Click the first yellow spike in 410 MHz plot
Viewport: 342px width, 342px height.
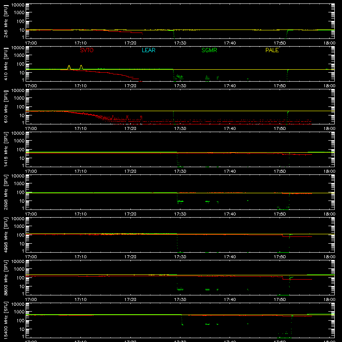pyautogui.click(x=69, y=67)
